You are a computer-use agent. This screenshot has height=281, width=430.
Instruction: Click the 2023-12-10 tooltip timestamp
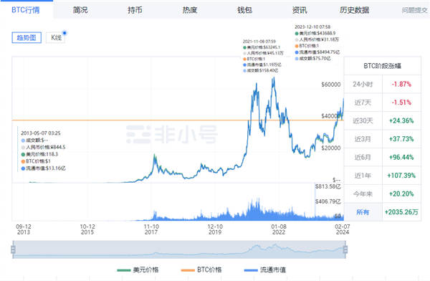point(312,27)
